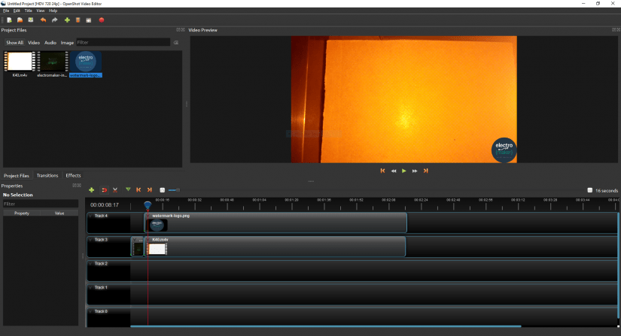Screen dimensions: 621x336
Task: Adjust the timeline zoom slider
Action: pyautogui.click(x=173, y=190)
